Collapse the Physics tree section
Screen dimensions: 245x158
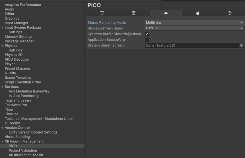point(2,46)
